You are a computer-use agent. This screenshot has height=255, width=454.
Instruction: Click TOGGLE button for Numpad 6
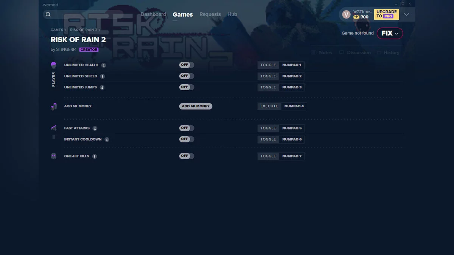click(x=268, y=139)
